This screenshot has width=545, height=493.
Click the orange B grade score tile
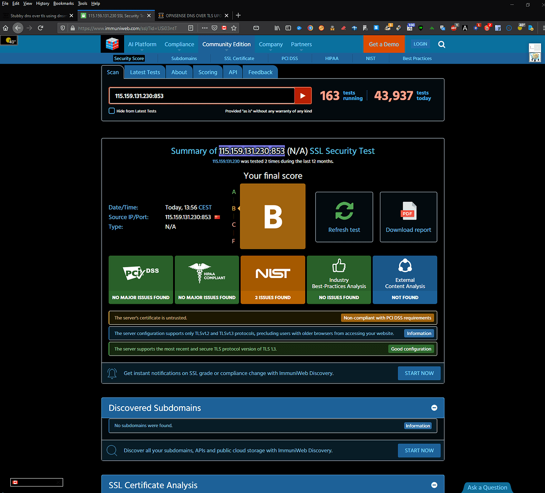(x=273, y=216)
